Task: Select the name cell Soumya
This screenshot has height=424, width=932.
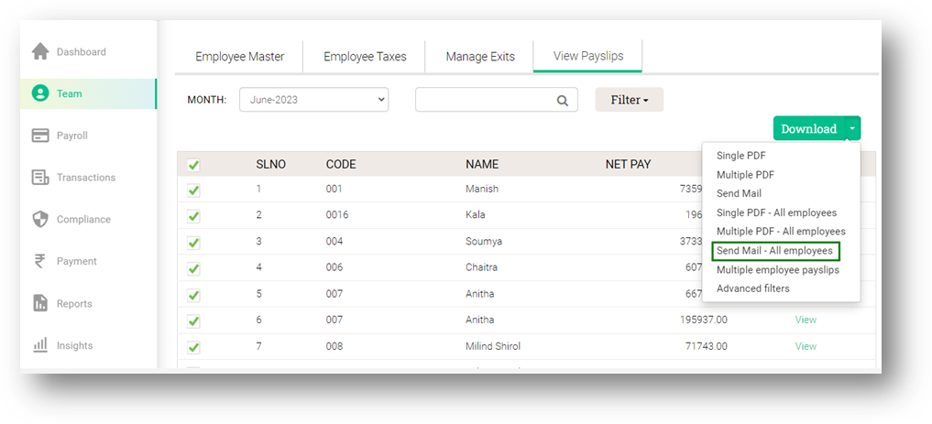Action: (483, 241)
